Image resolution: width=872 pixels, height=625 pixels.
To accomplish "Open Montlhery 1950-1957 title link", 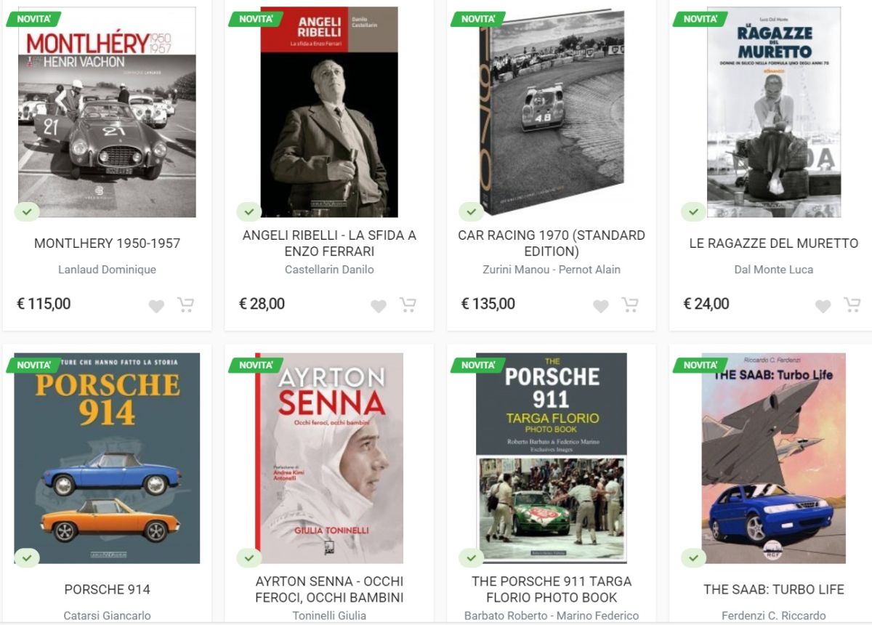I will click(x=107, y=243).
